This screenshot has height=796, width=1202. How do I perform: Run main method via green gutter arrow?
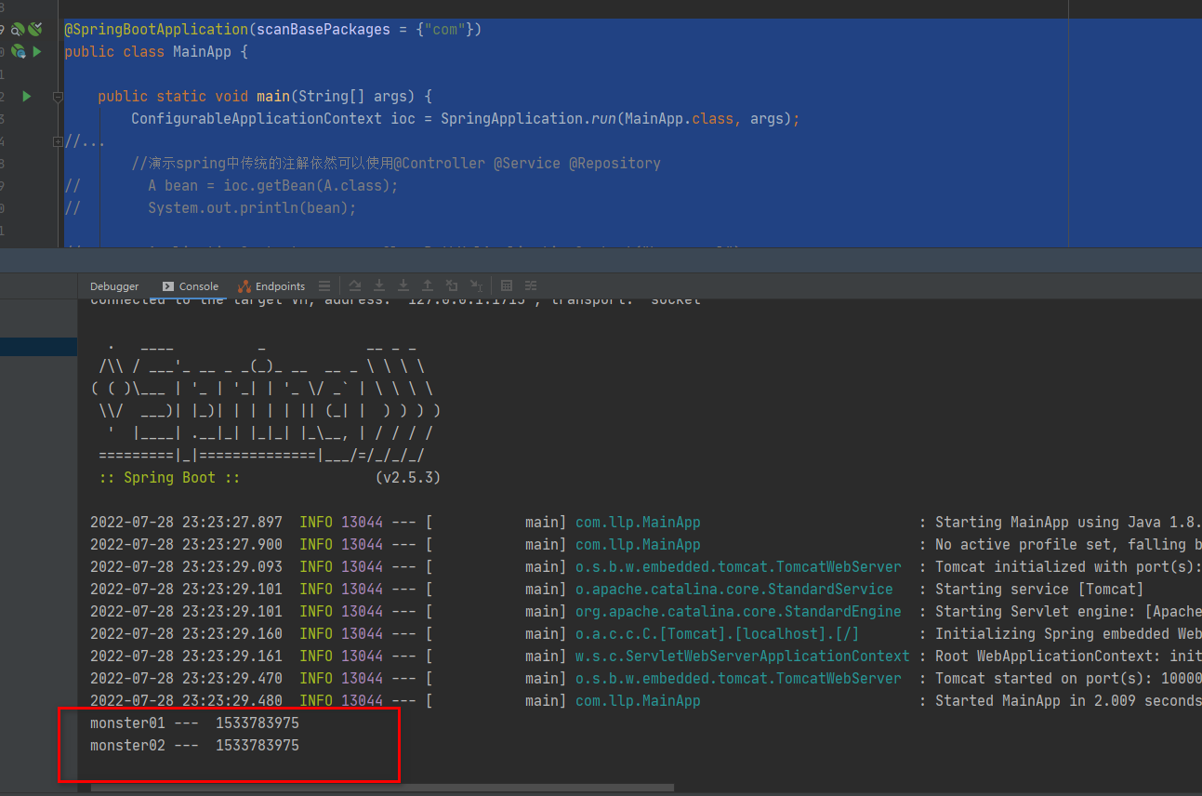27,96
